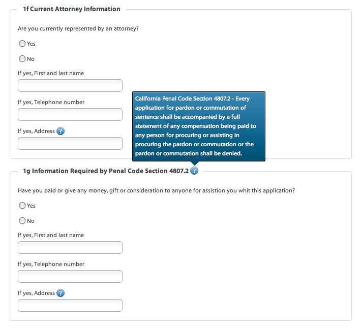The width and height of the screenshot is (361, 329).
Task: Click the paid money or gift question text
Action: [156, 190]
